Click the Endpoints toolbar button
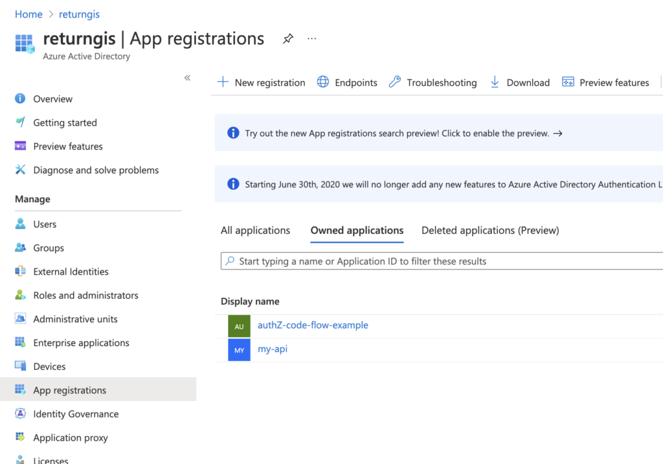This screenshot has height=464, width=663. pyautogui.click(x=347, y=82)
